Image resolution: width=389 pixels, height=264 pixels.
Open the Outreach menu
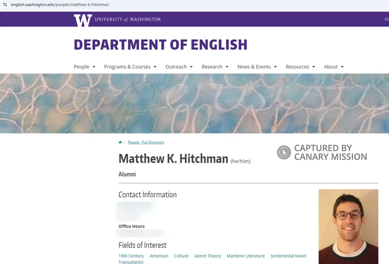(176, 67)
